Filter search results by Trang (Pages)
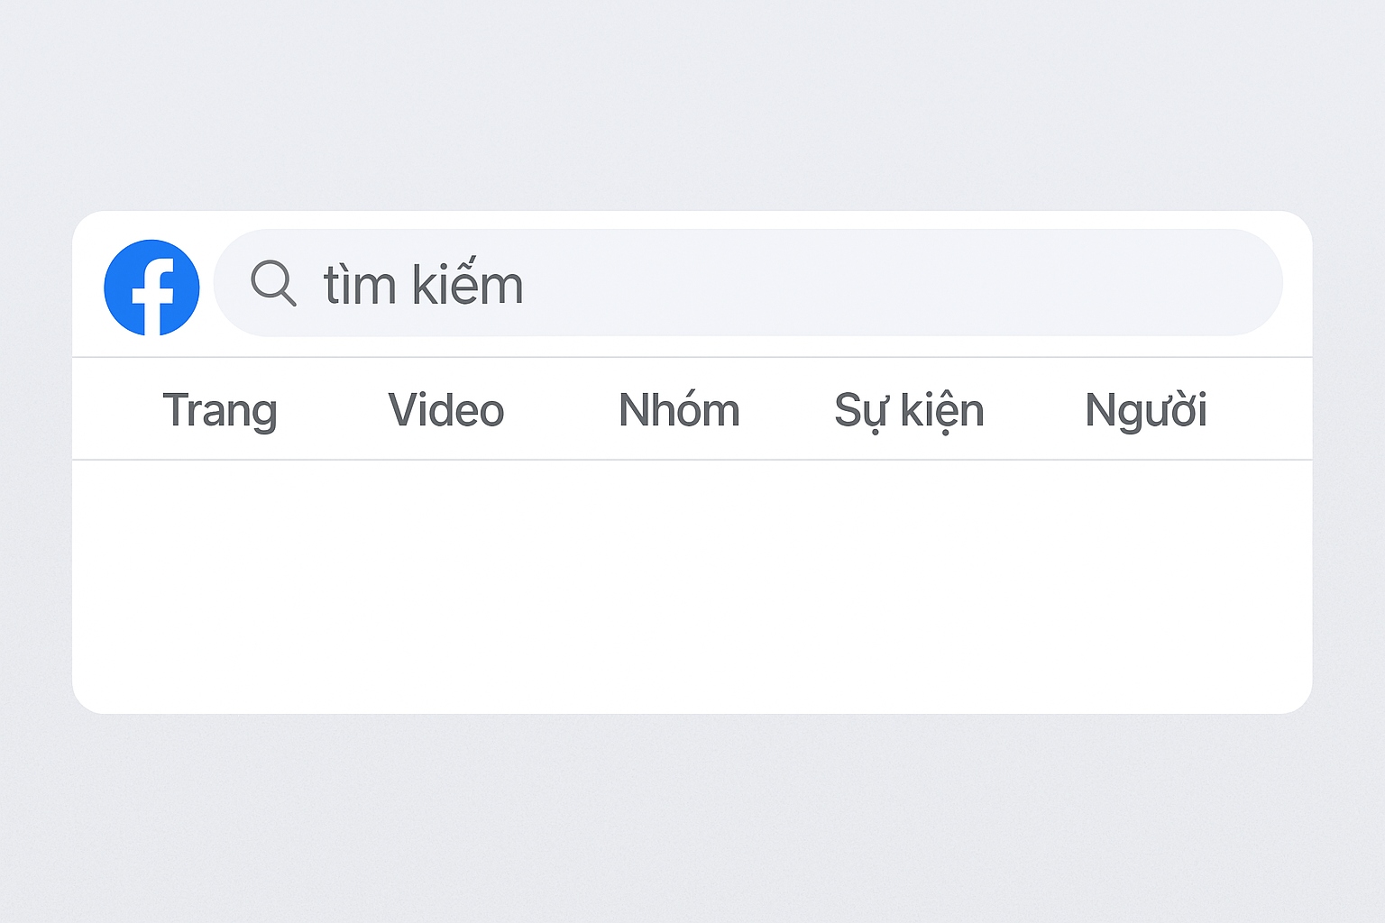Image resolution: width=1385 pixels, height=923 pixels. coord(220,410)
